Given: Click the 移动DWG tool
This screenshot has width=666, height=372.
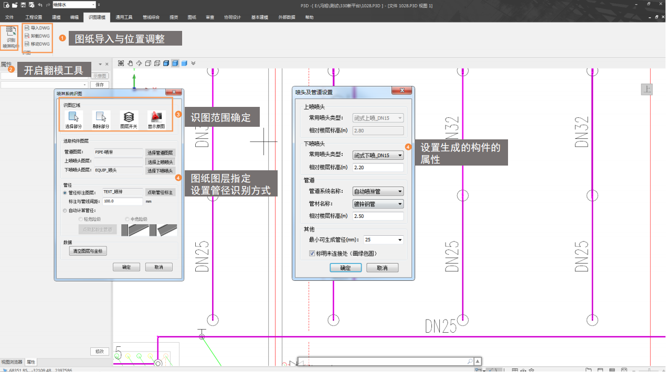Looking at the screenshot, I should (x=37, y=44).
